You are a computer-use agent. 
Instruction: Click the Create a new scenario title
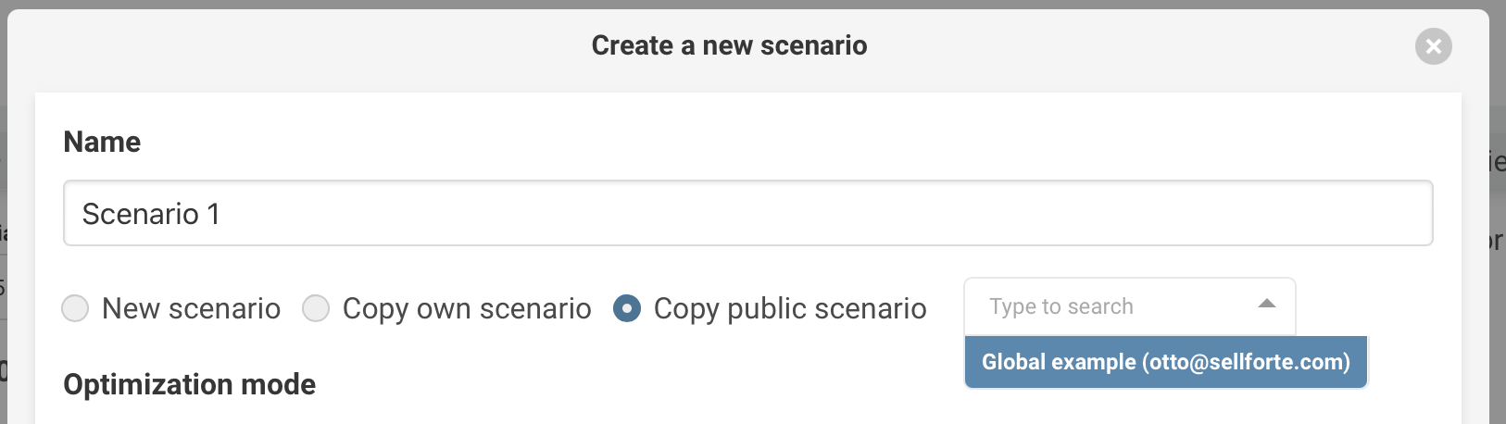tap(729, 45)
